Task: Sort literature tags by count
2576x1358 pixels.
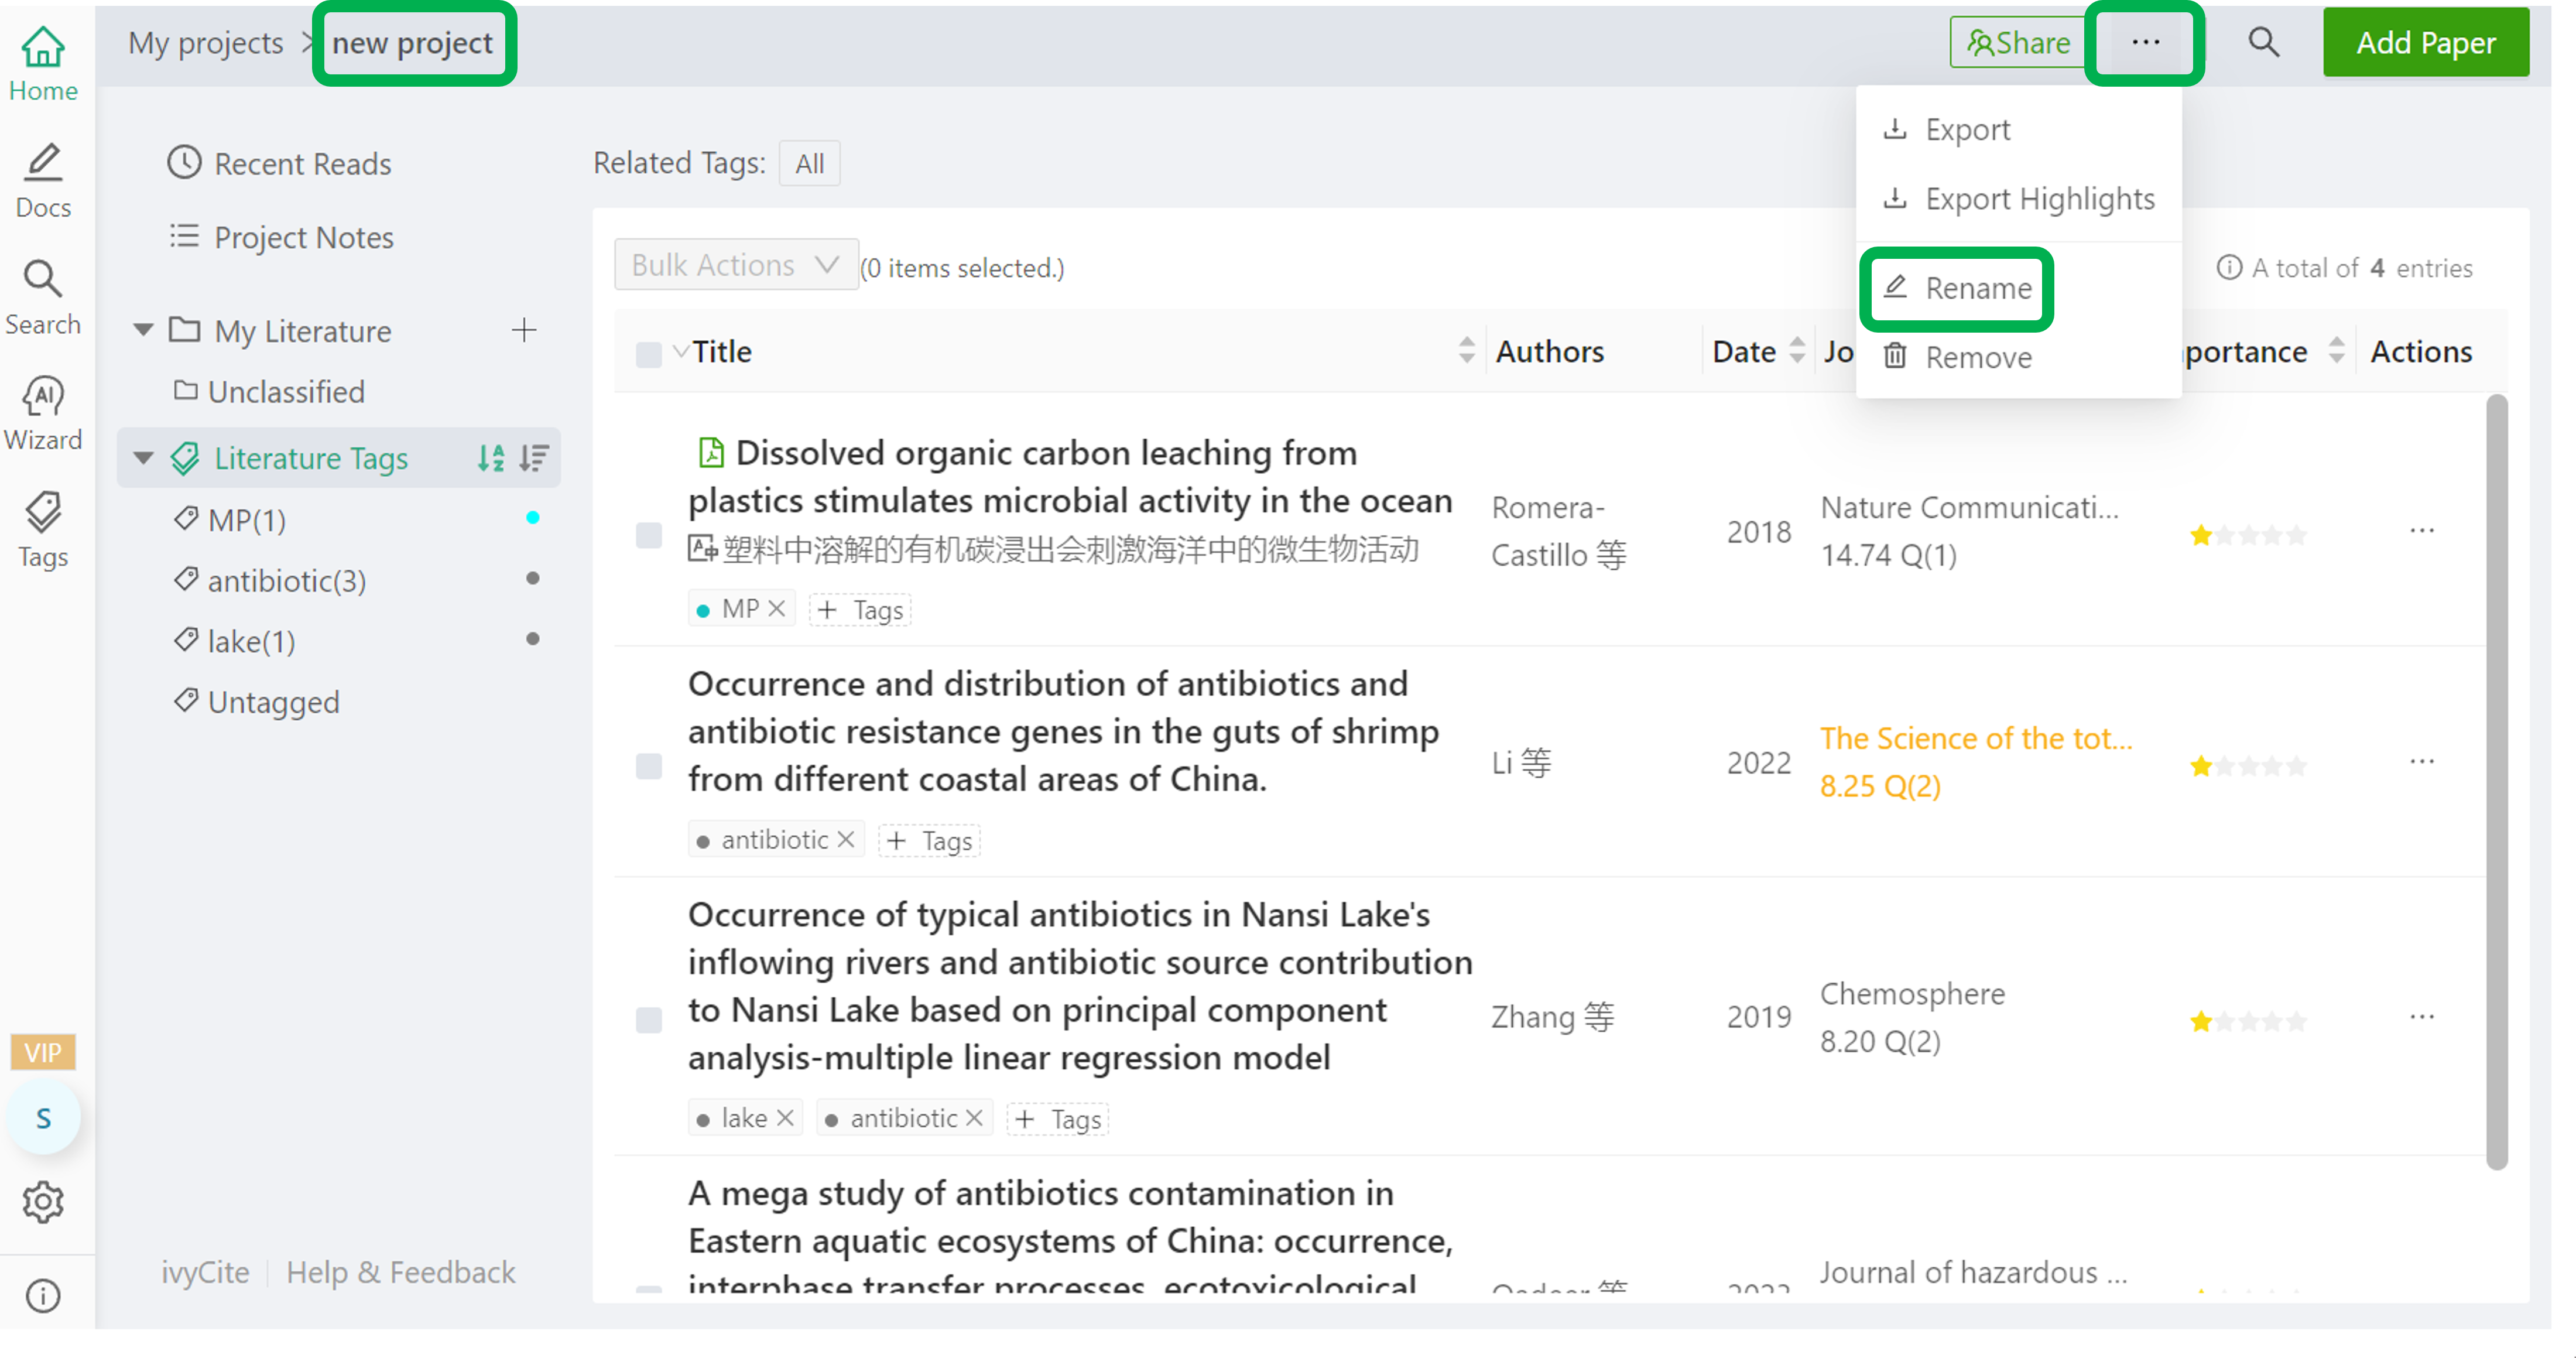Action: pos(534,458)
